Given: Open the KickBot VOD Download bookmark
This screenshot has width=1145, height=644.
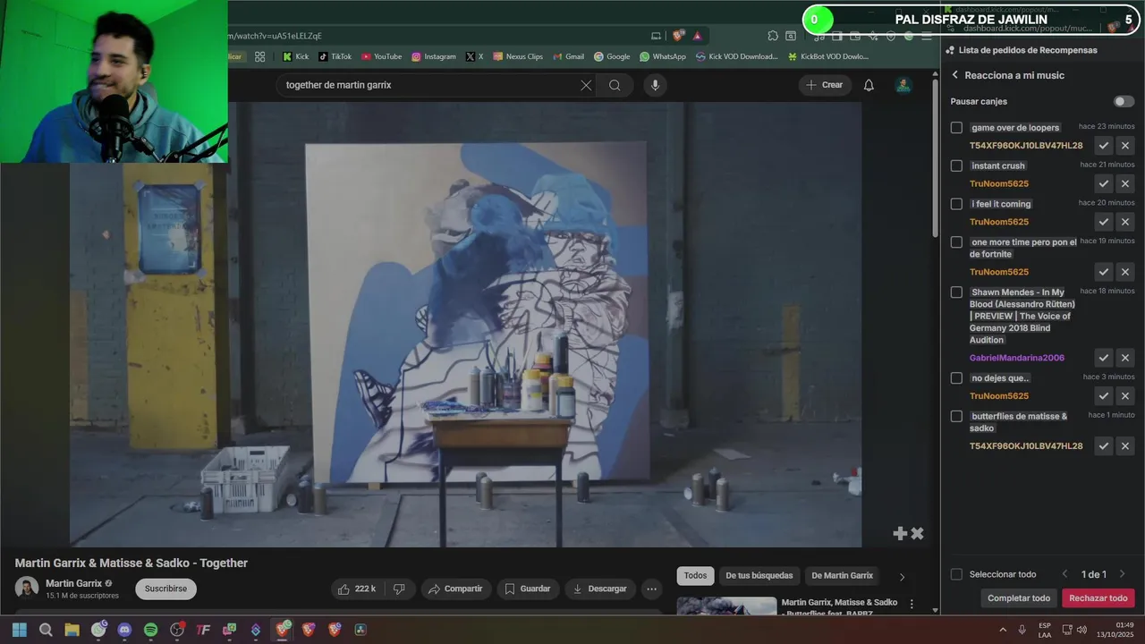Looking at the screenshot, I should click(827, 56).
